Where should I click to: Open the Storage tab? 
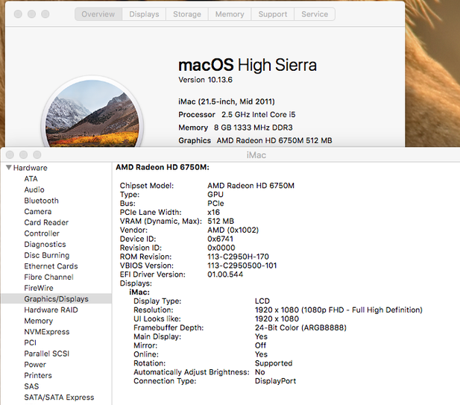point(187,14)
